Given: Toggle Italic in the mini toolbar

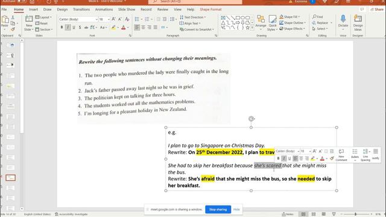Looking at the screenshot, I should pyautogui.click(x=284, y=159).
